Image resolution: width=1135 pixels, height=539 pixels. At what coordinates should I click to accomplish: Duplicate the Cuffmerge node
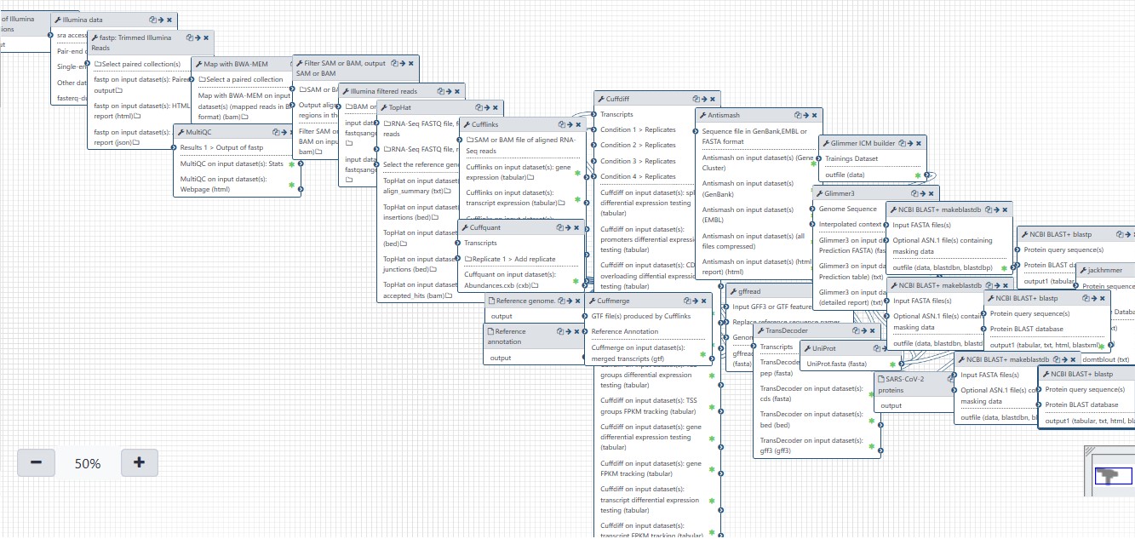pyautogui.click(x=688, y=301)
